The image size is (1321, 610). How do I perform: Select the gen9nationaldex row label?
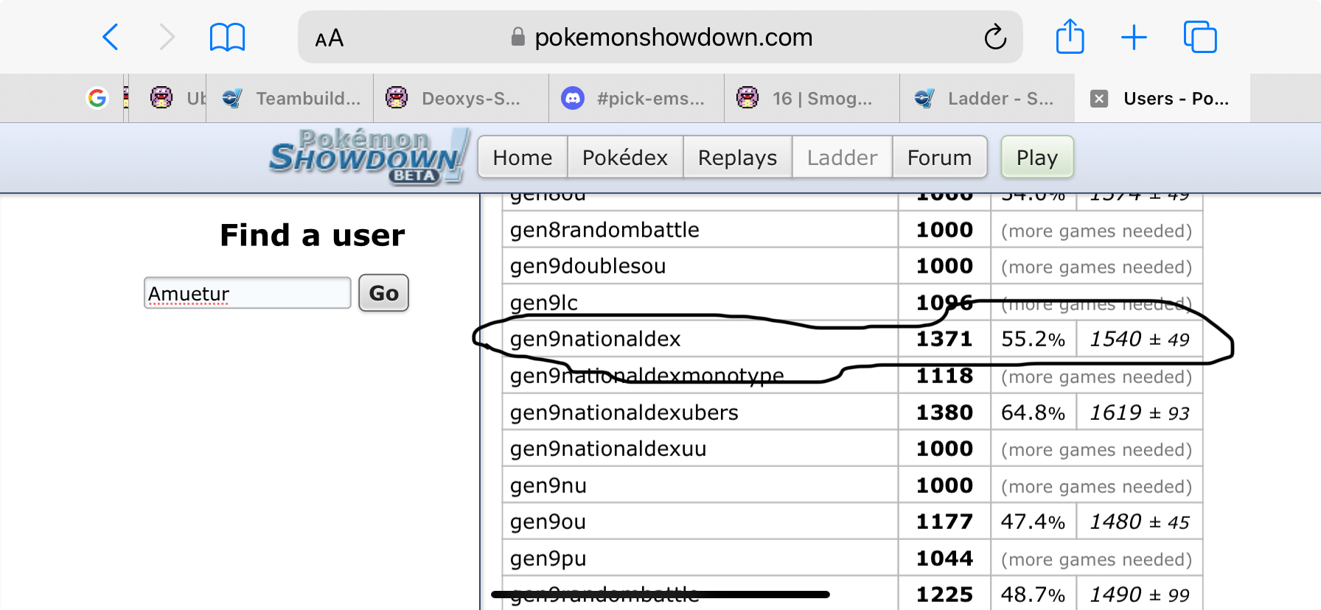(x=595, y=339)
